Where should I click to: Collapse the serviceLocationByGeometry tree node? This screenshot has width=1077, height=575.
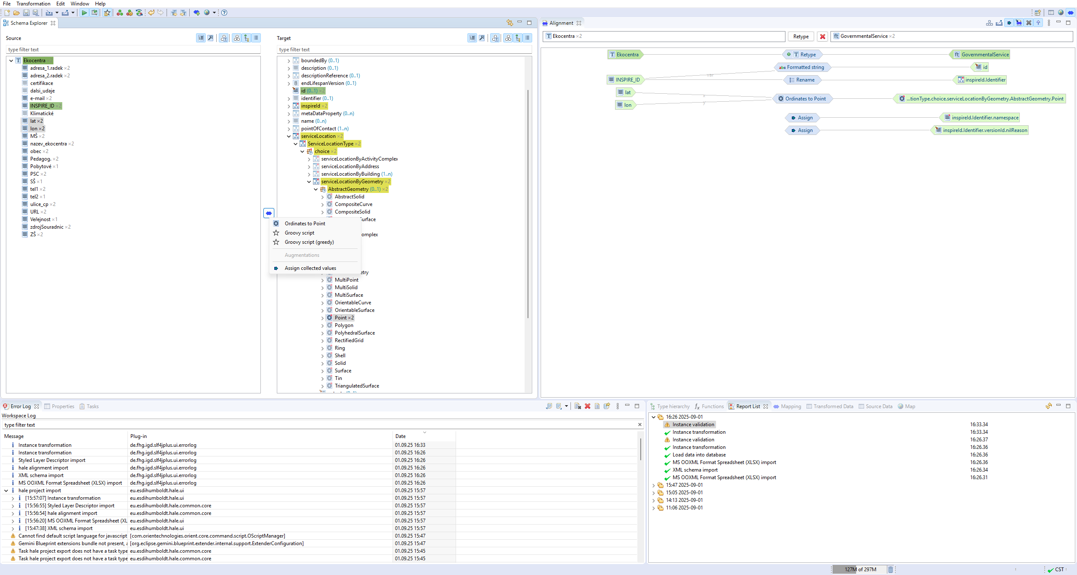(309, 182)
